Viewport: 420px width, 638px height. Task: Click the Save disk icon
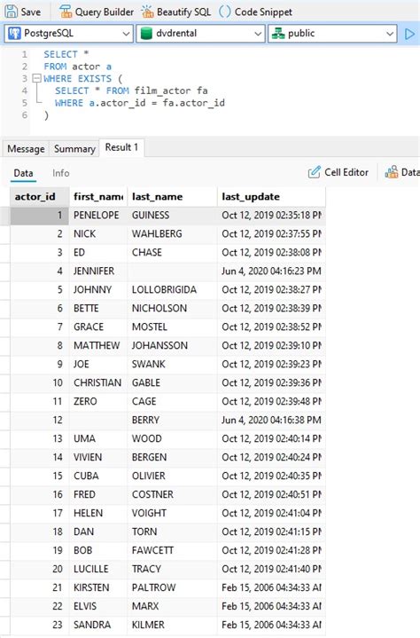tap(11, 12)
